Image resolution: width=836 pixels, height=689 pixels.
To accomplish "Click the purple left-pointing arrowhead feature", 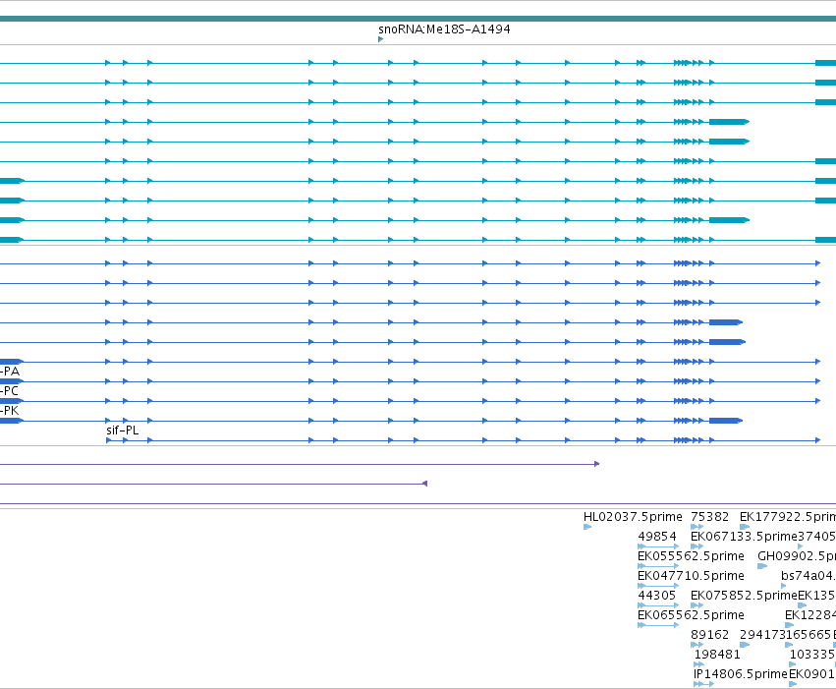I will pyautogui.click(x=425, y=484).
